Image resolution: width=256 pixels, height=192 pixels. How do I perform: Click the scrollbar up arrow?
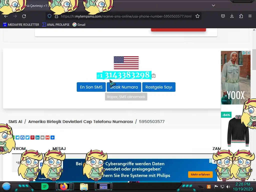pyautogui.click(x=254, y=30)
